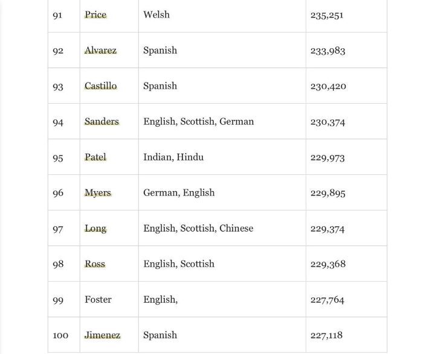Click the Patel surname link
Image resolution: width=435 pixels, height=354 pixels.
[95, 157]
